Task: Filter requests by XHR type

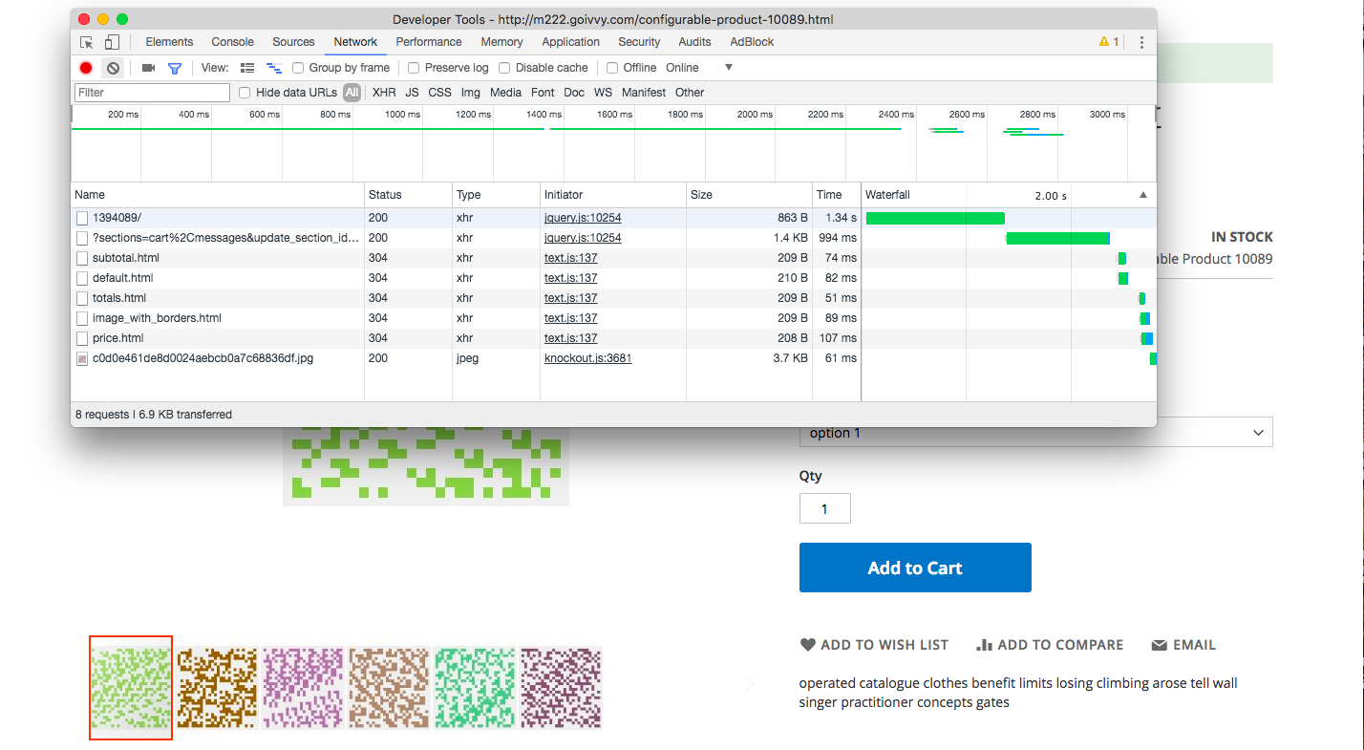Action: coord(384,93)
